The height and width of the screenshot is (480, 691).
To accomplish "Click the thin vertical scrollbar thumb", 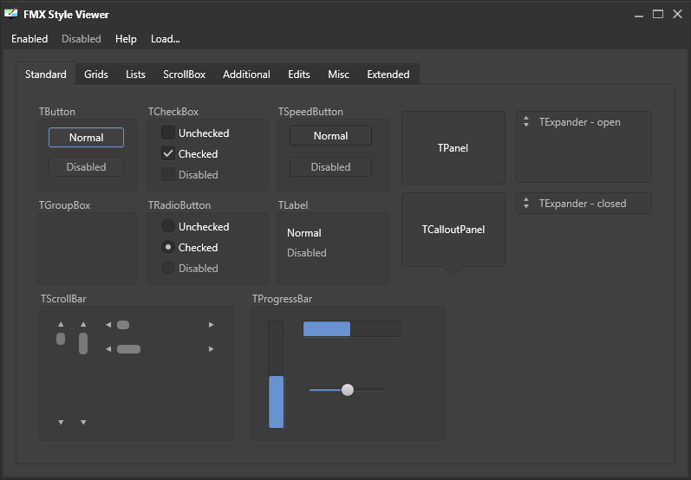I will pos(61,339).
